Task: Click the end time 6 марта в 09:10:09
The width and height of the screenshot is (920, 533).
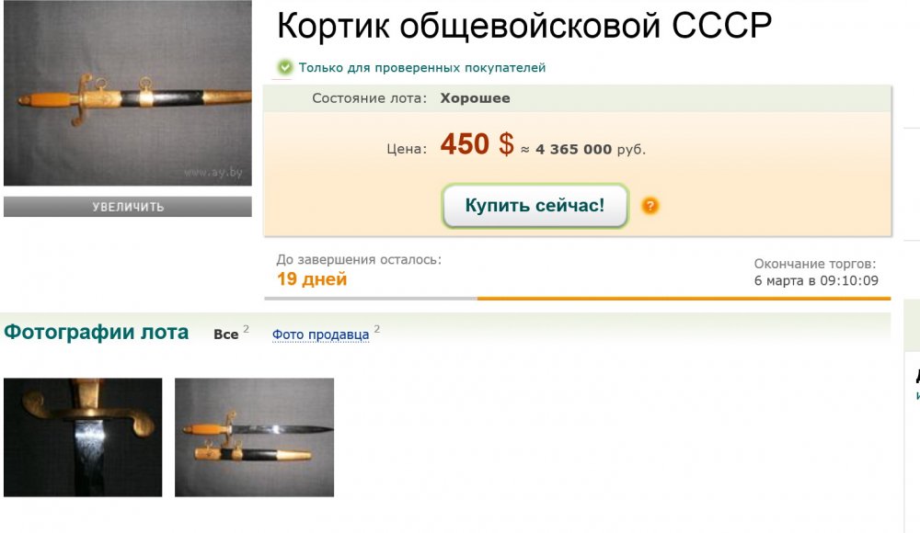Action: (816, 281)
